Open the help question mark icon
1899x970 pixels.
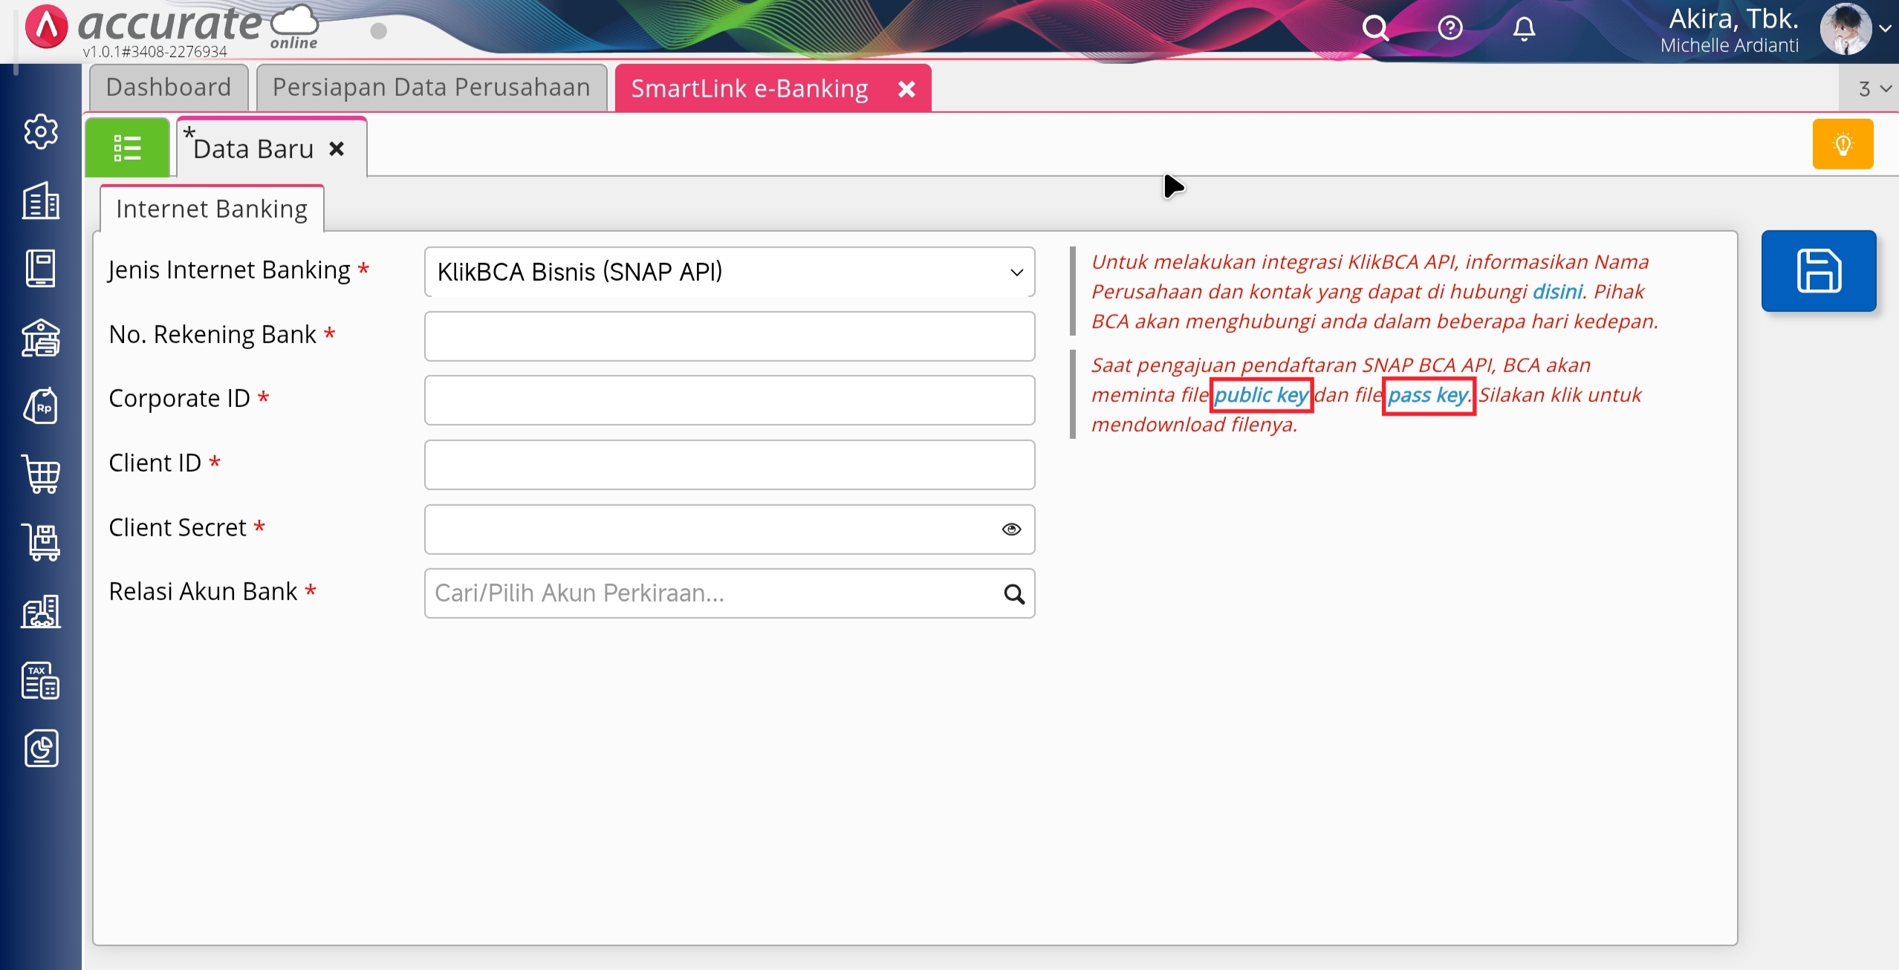pos(1450,28)
